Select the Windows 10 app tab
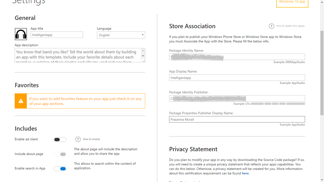This screenshot has width=324, height=182. point(292,2)
